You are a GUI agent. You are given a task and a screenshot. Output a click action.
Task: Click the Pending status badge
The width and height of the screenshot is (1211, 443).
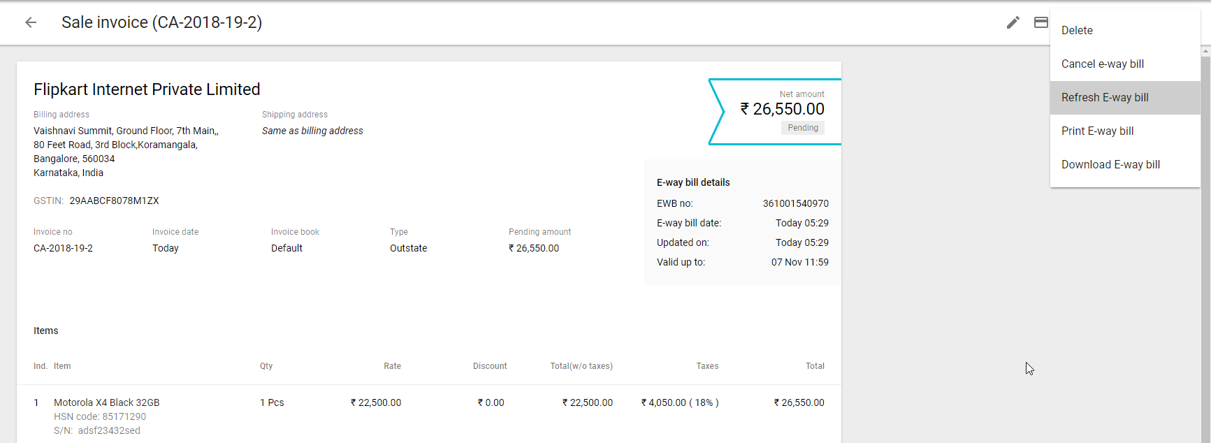tap(803, 128)
